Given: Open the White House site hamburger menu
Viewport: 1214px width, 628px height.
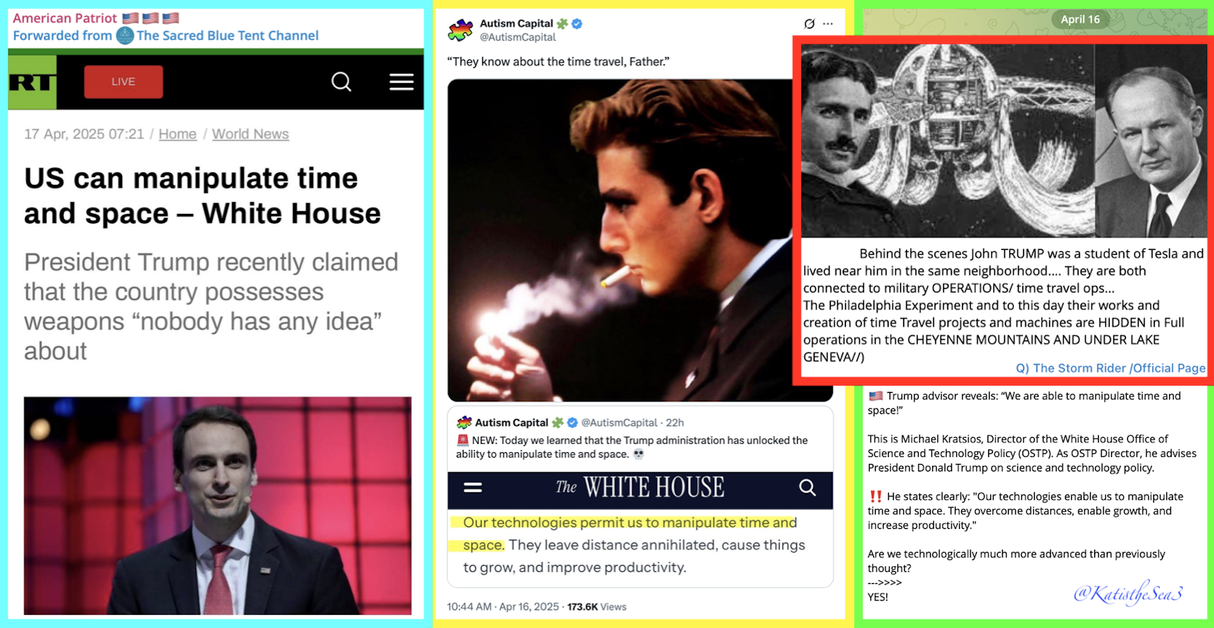Looking at the screenshot, I should [473, 487].
